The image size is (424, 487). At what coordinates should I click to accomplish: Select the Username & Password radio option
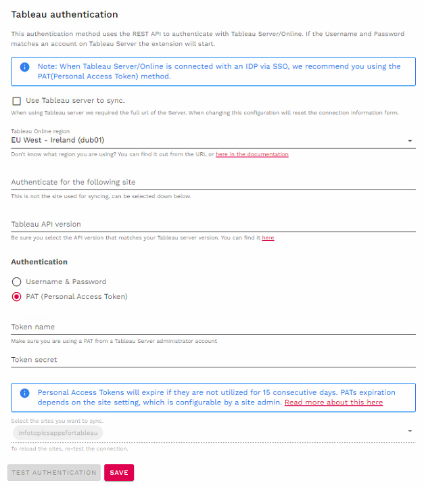pyautogui.click(x=17, y=281)
